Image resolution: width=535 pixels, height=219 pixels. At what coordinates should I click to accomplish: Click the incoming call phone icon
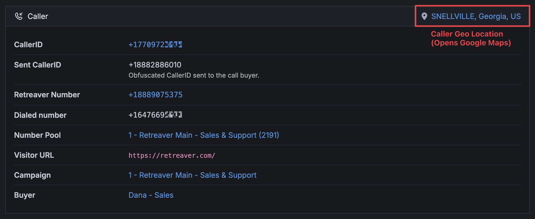tap(19, 16)
